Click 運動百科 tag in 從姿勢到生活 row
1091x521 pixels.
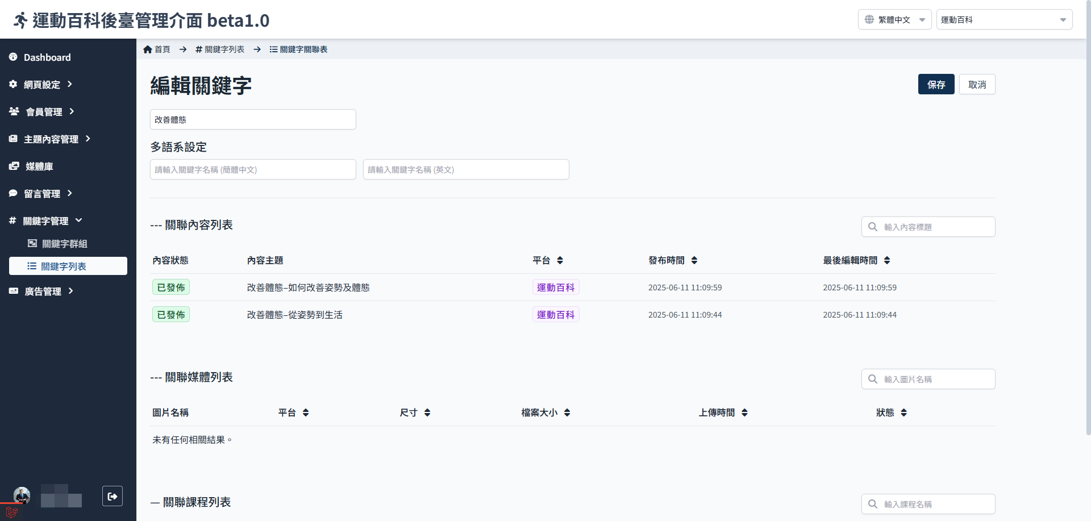point(556,315)
